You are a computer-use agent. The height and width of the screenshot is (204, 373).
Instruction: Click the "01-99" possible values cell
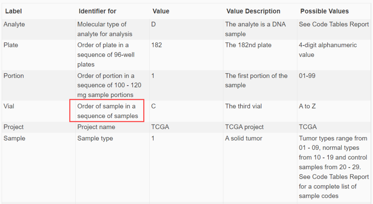(x=307, y=76)
